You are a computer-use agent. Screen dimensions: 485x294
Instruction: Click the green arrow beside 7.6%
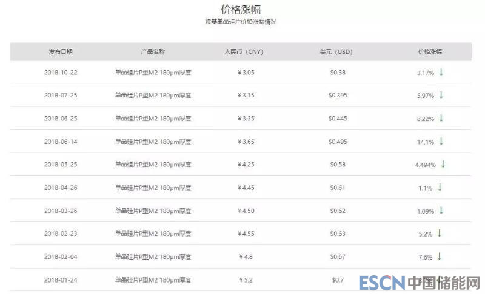click(440, 256)
